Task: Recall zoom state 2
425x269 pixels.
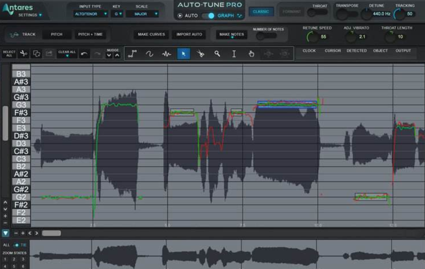Action: (14, 259)
